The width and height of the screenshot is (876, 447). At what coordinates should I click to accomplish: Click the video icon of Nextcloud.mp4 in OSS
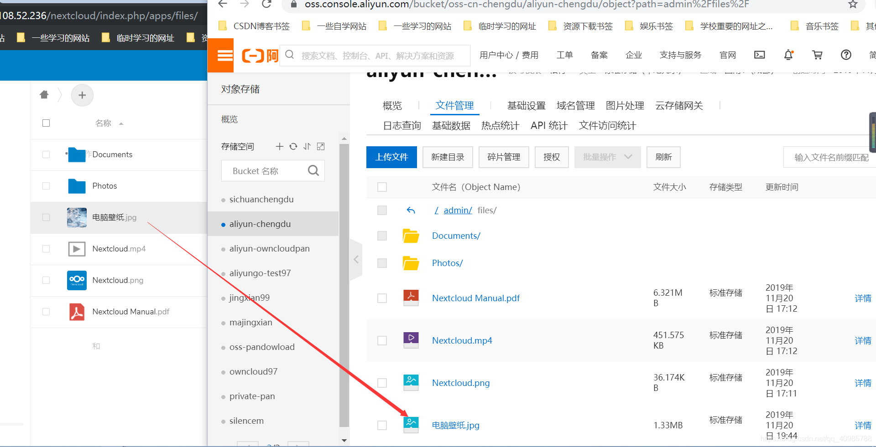[411, 340]
